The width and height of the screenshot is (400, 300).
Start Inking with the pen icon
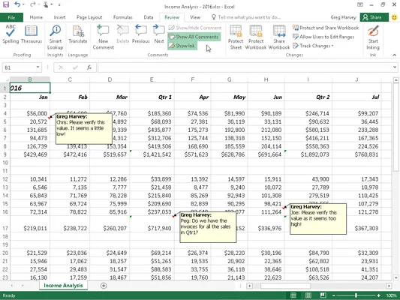click(x=373, y=37)
